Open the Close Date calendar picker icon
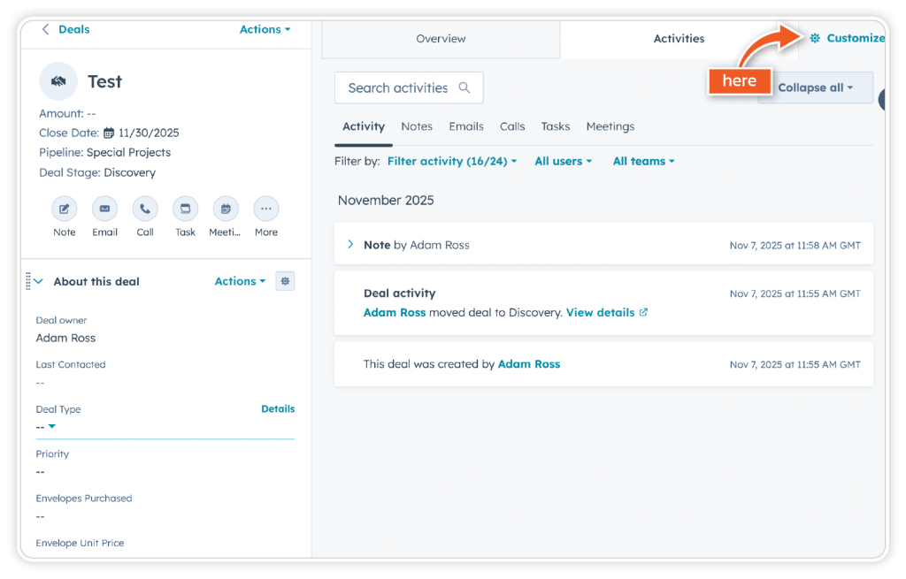Screen dimensions: 906x579 (109, 133)
